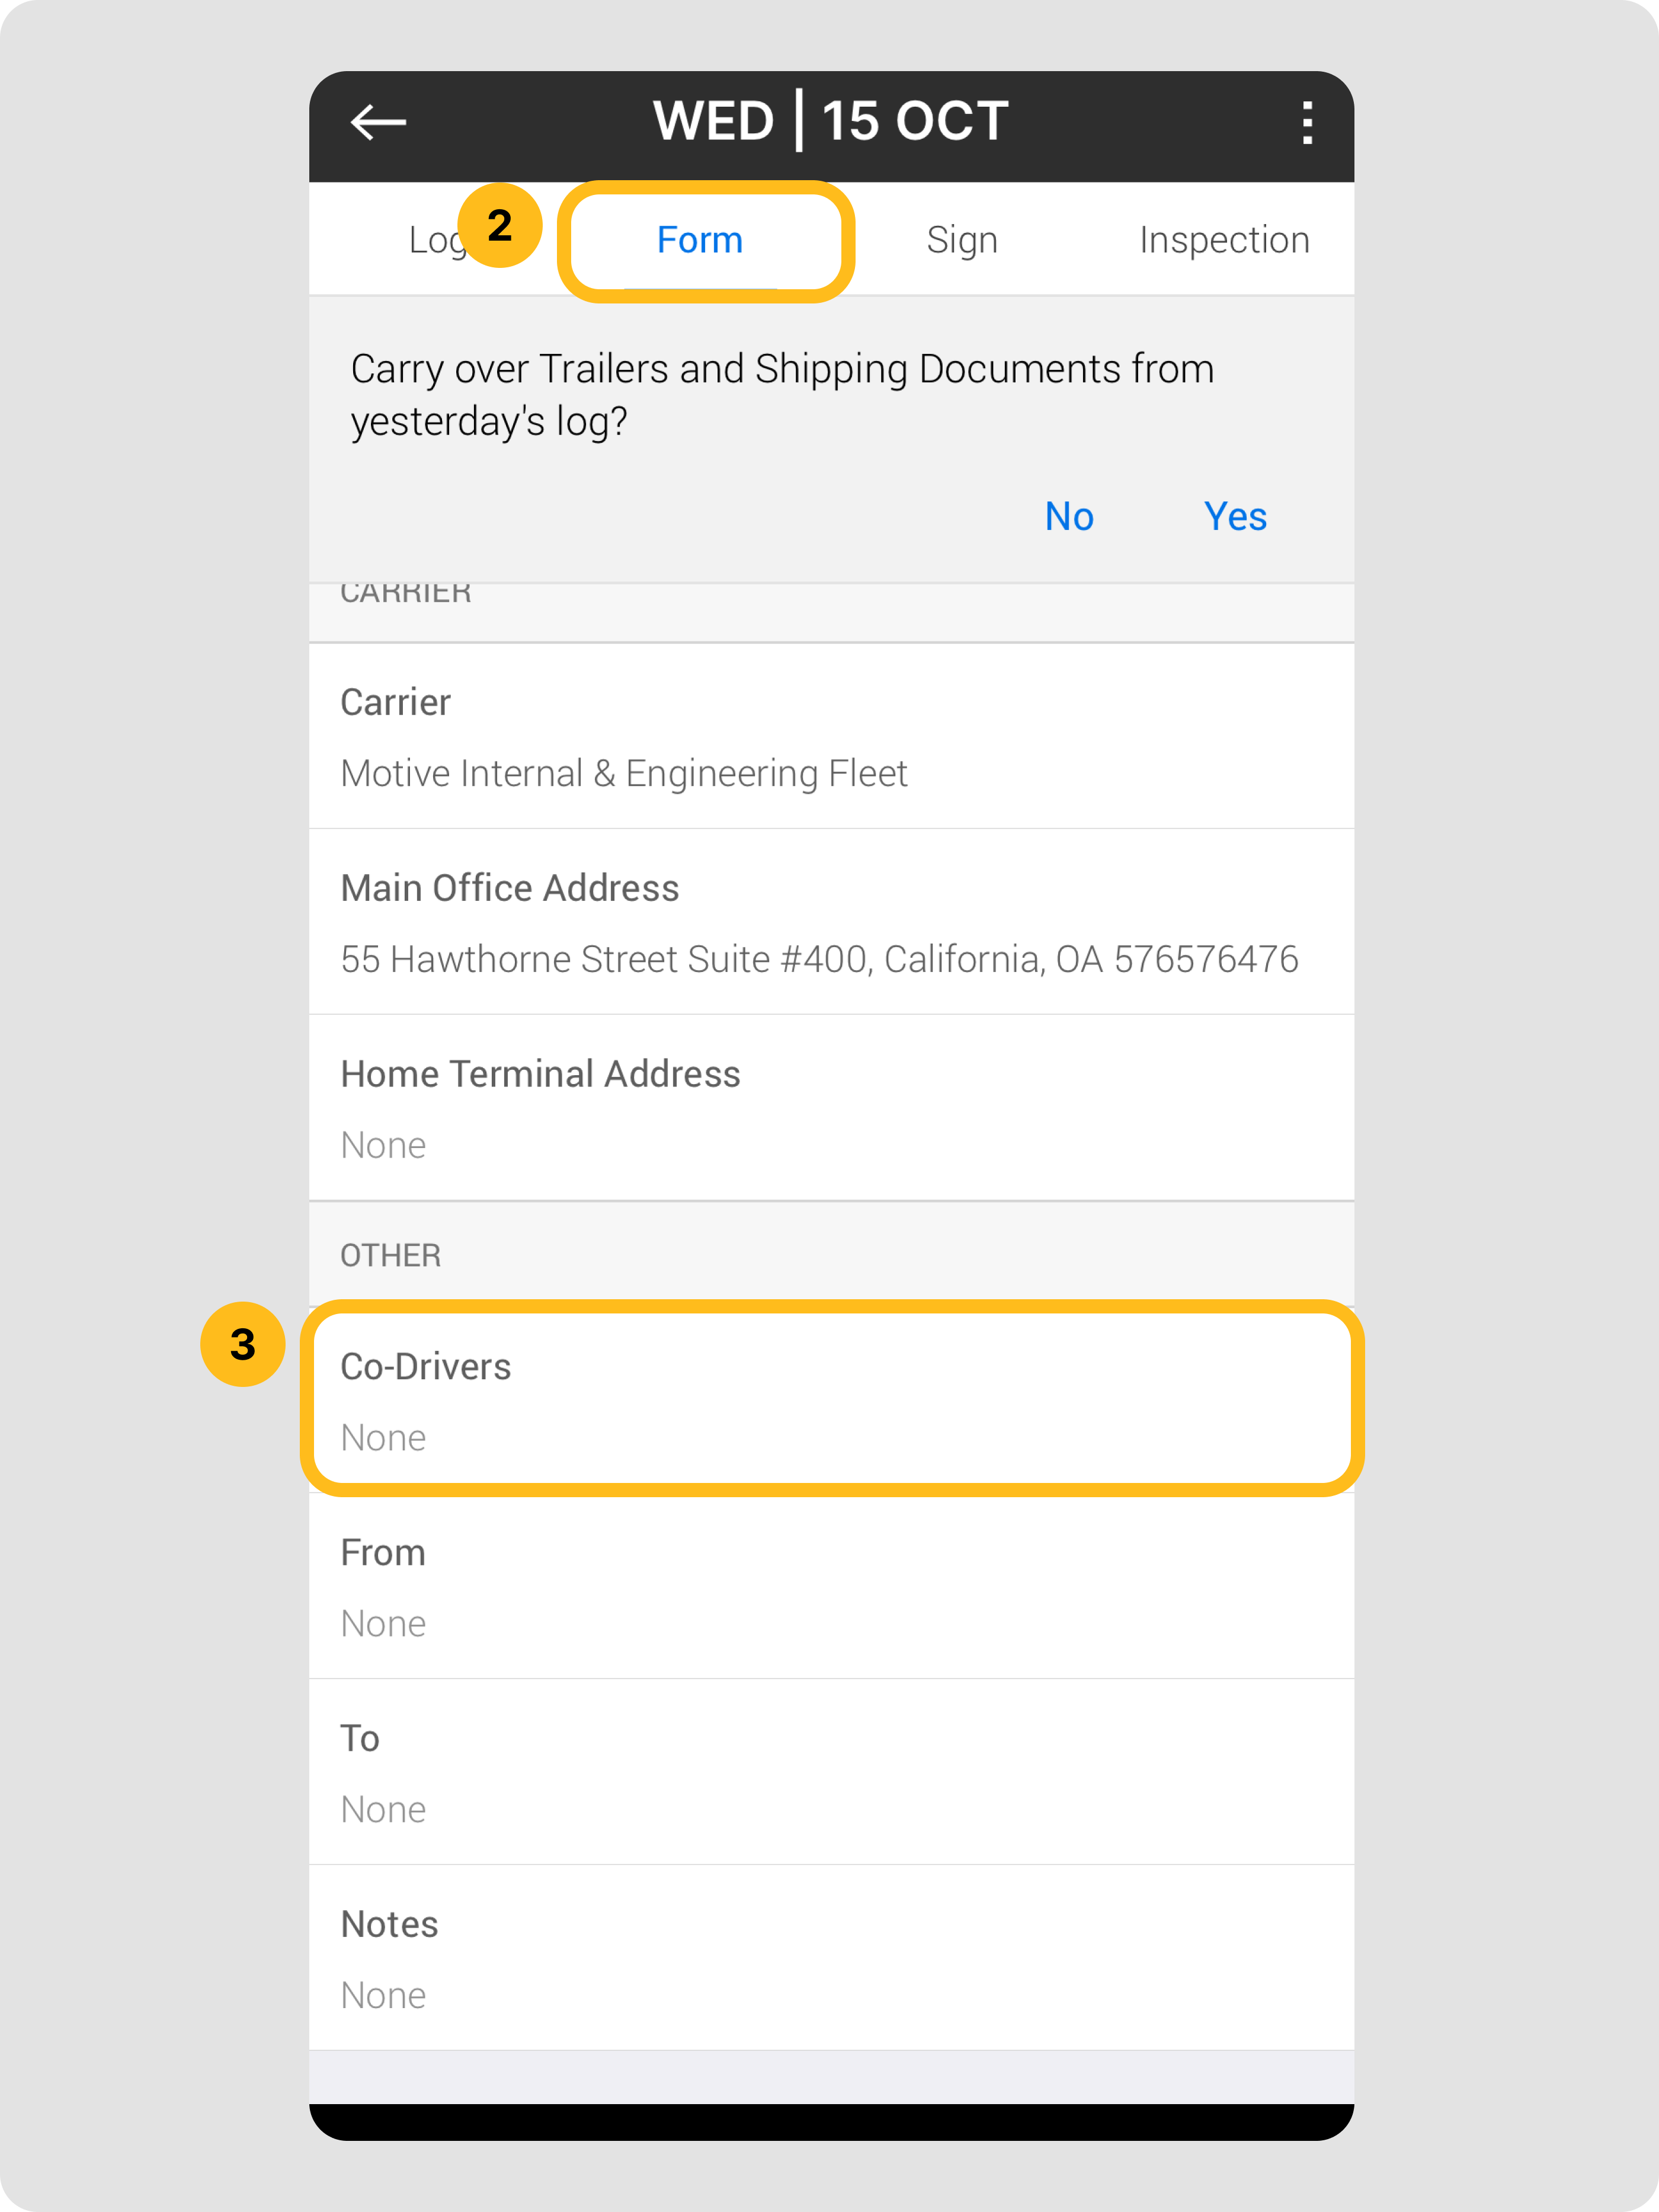The image size is (1659, 2212).
Task: Tap the OTHER section header
Action: pos(391,1255)
